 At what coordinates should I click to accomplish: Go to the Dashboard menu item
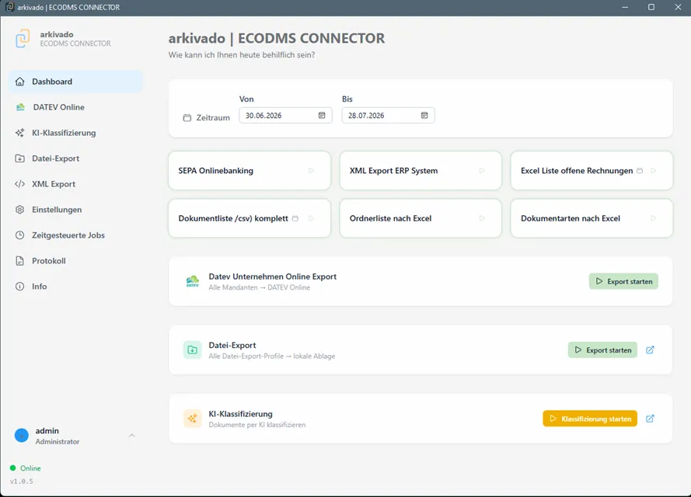click(75, 82)
